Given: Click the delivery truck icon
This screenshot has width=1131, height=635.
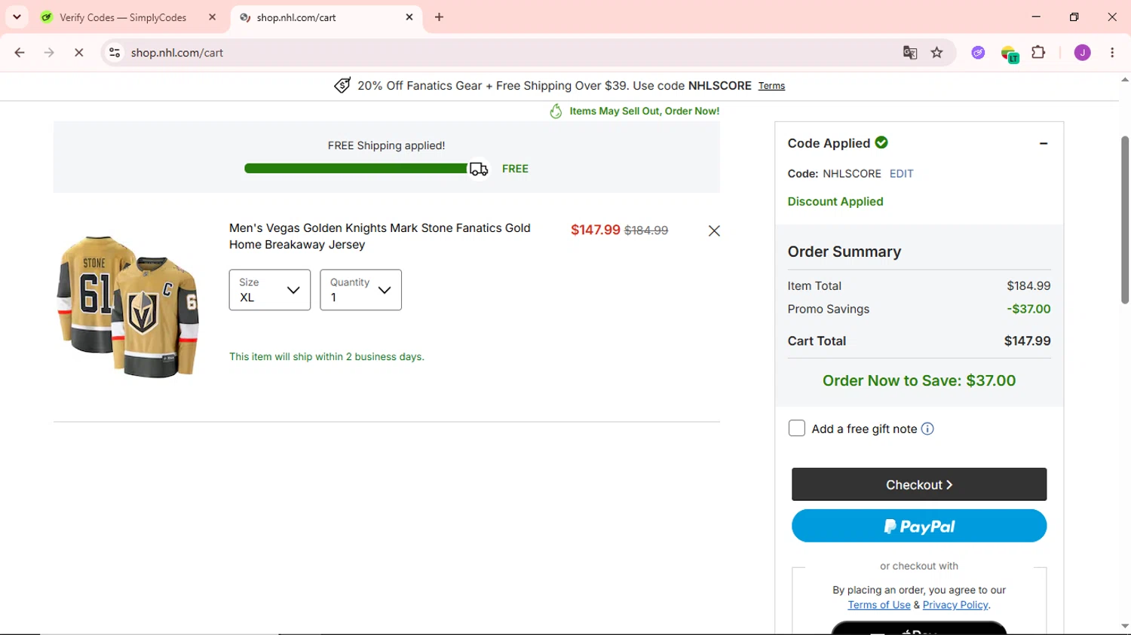Looking at the screenshot, I should coord(479,169).
